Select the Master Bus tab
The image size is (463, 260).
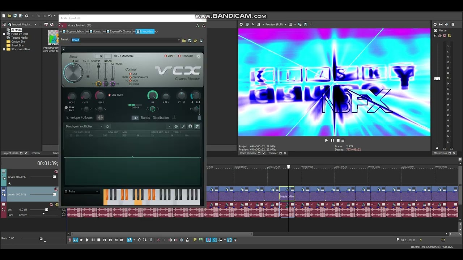(x=441, y=153)
